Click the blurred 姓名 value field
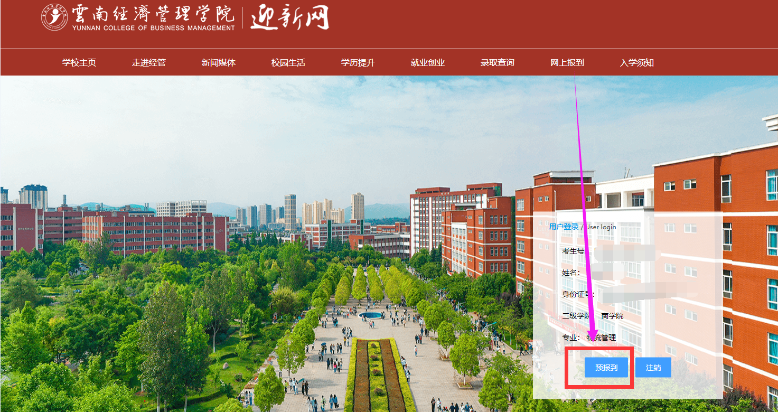The width and height of the screenshot is (778, 412). (607, 273)
